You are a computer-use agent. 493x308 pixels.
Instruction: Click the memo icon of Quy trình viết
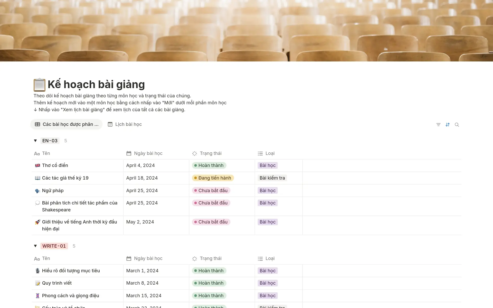(37, 283)
